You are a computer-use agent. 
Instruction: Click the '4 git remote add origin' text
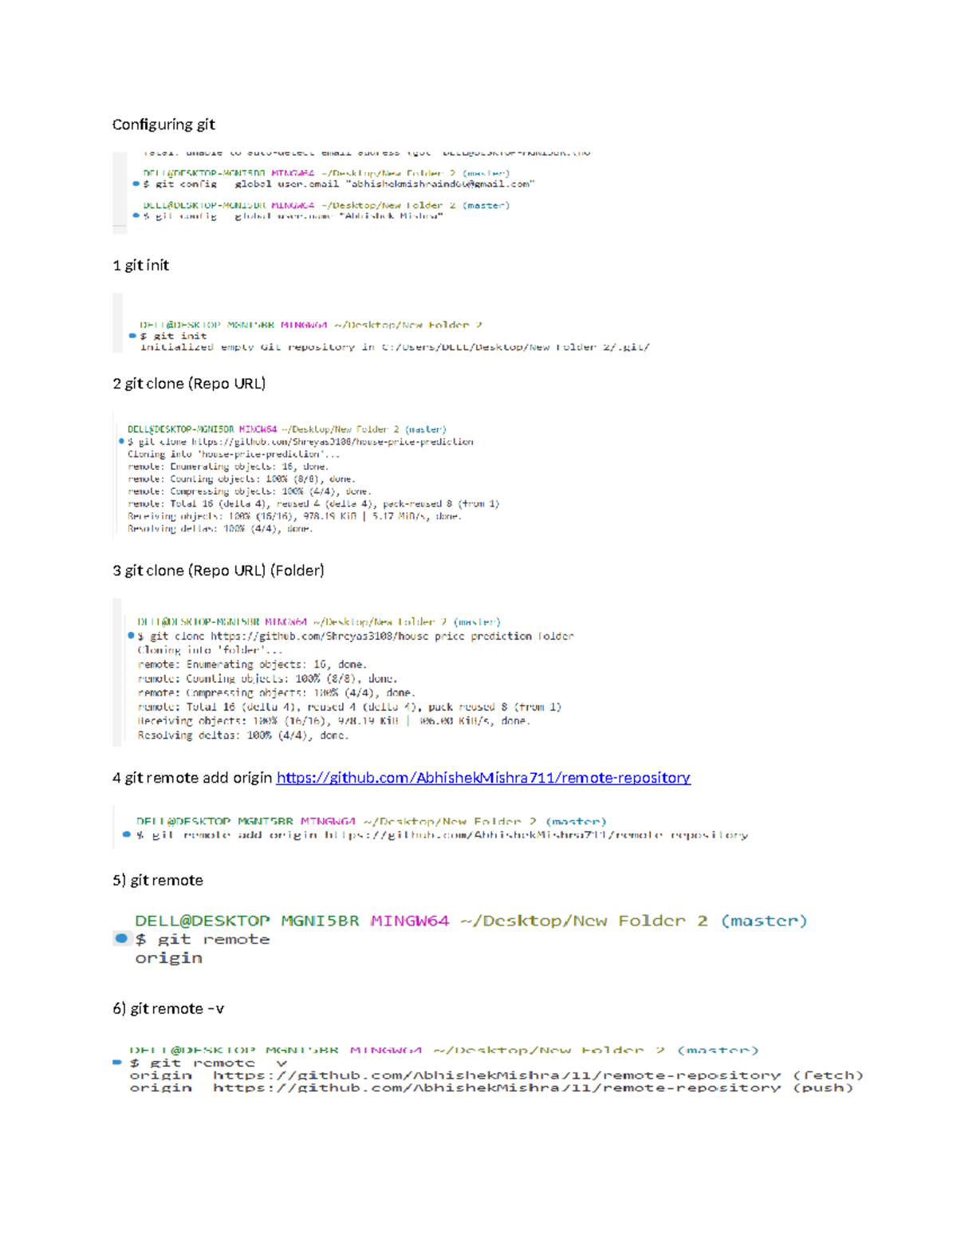click(x=192, y=778)
